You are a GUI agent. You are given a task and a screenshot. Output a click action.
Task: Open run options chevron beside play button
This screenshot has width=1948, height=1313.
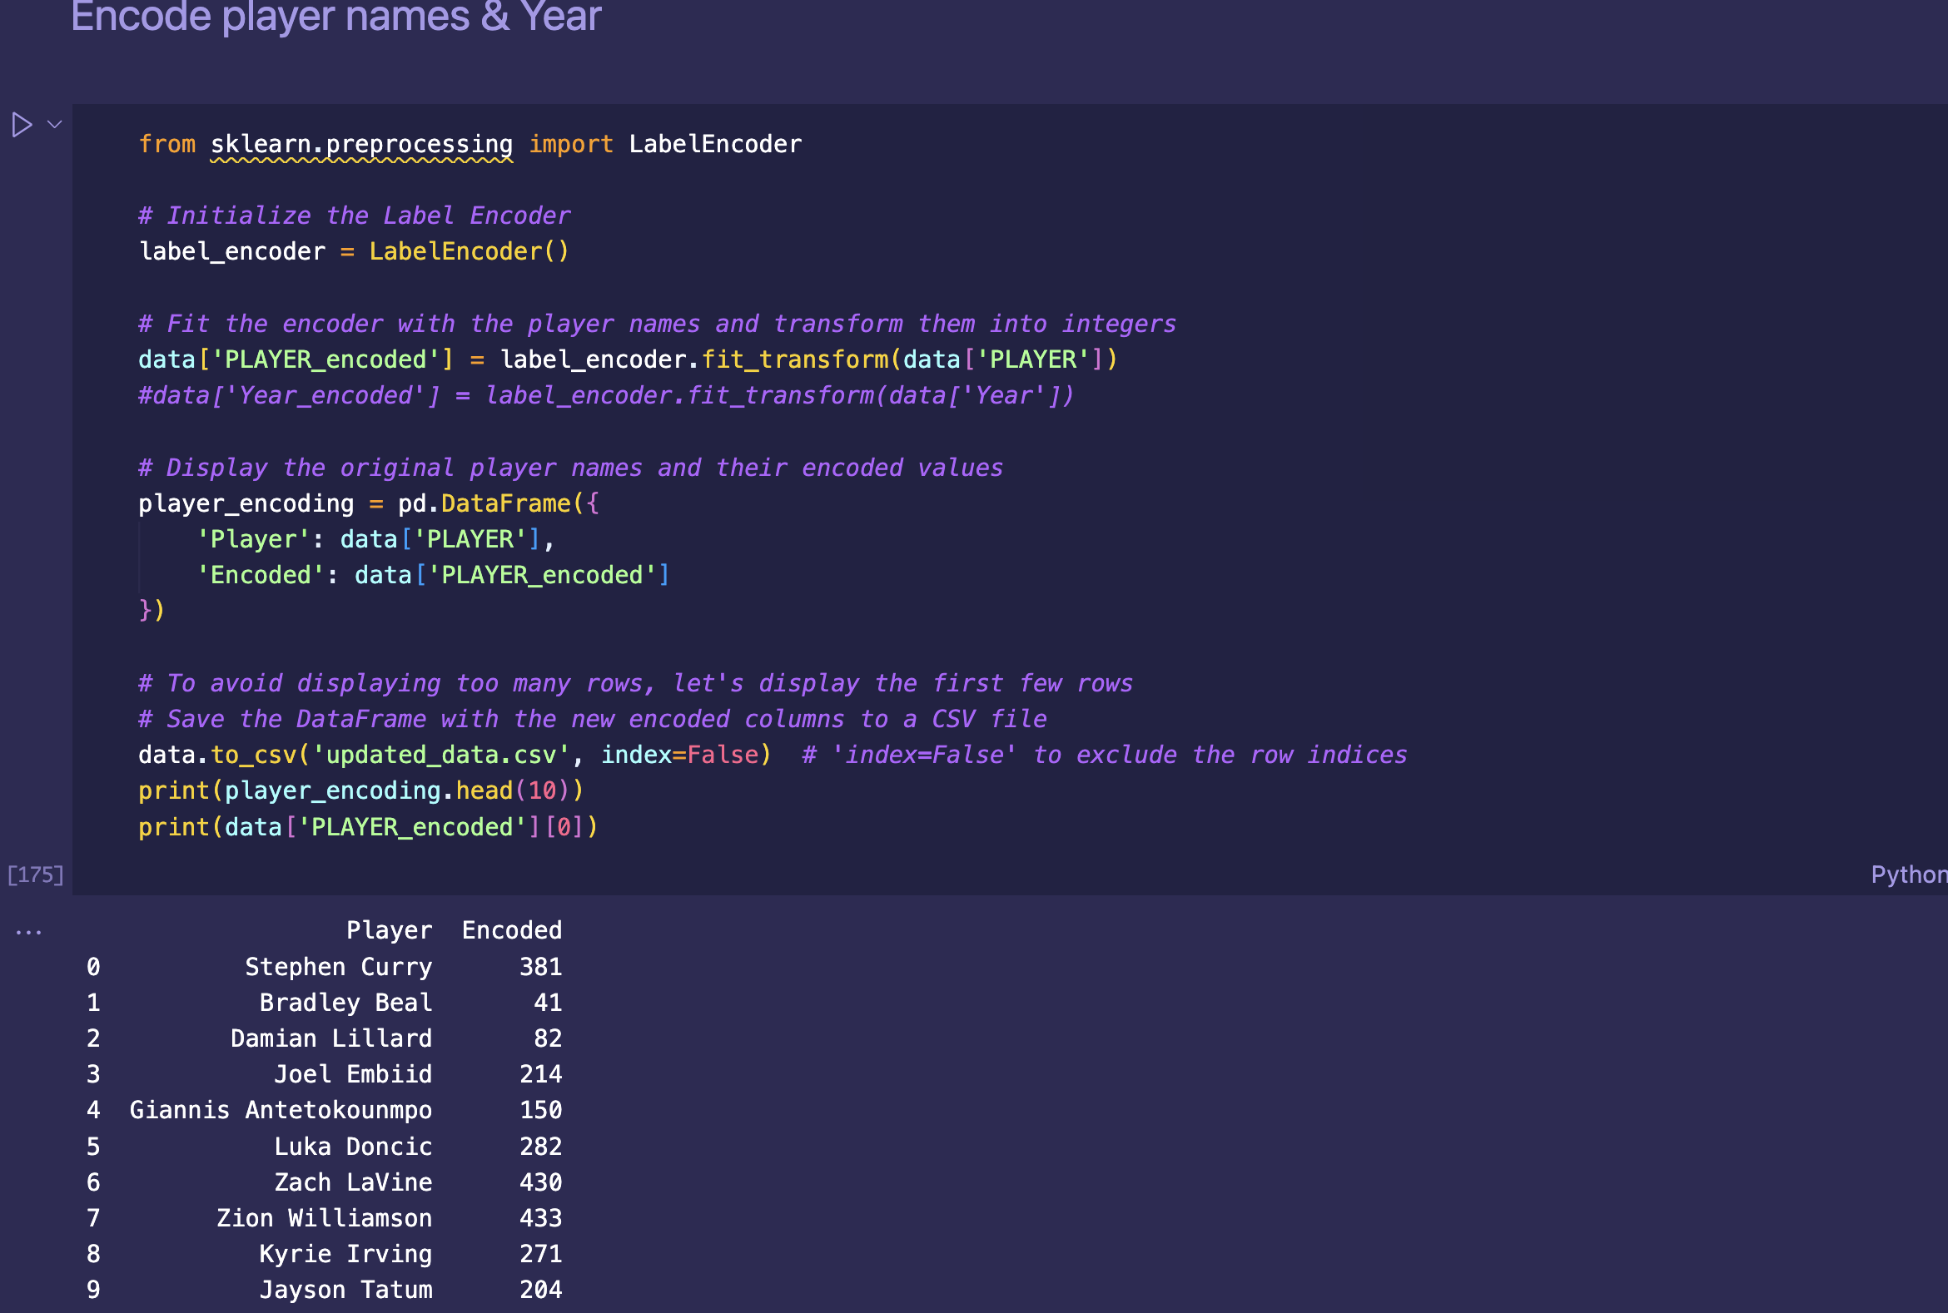coord(55,125)
